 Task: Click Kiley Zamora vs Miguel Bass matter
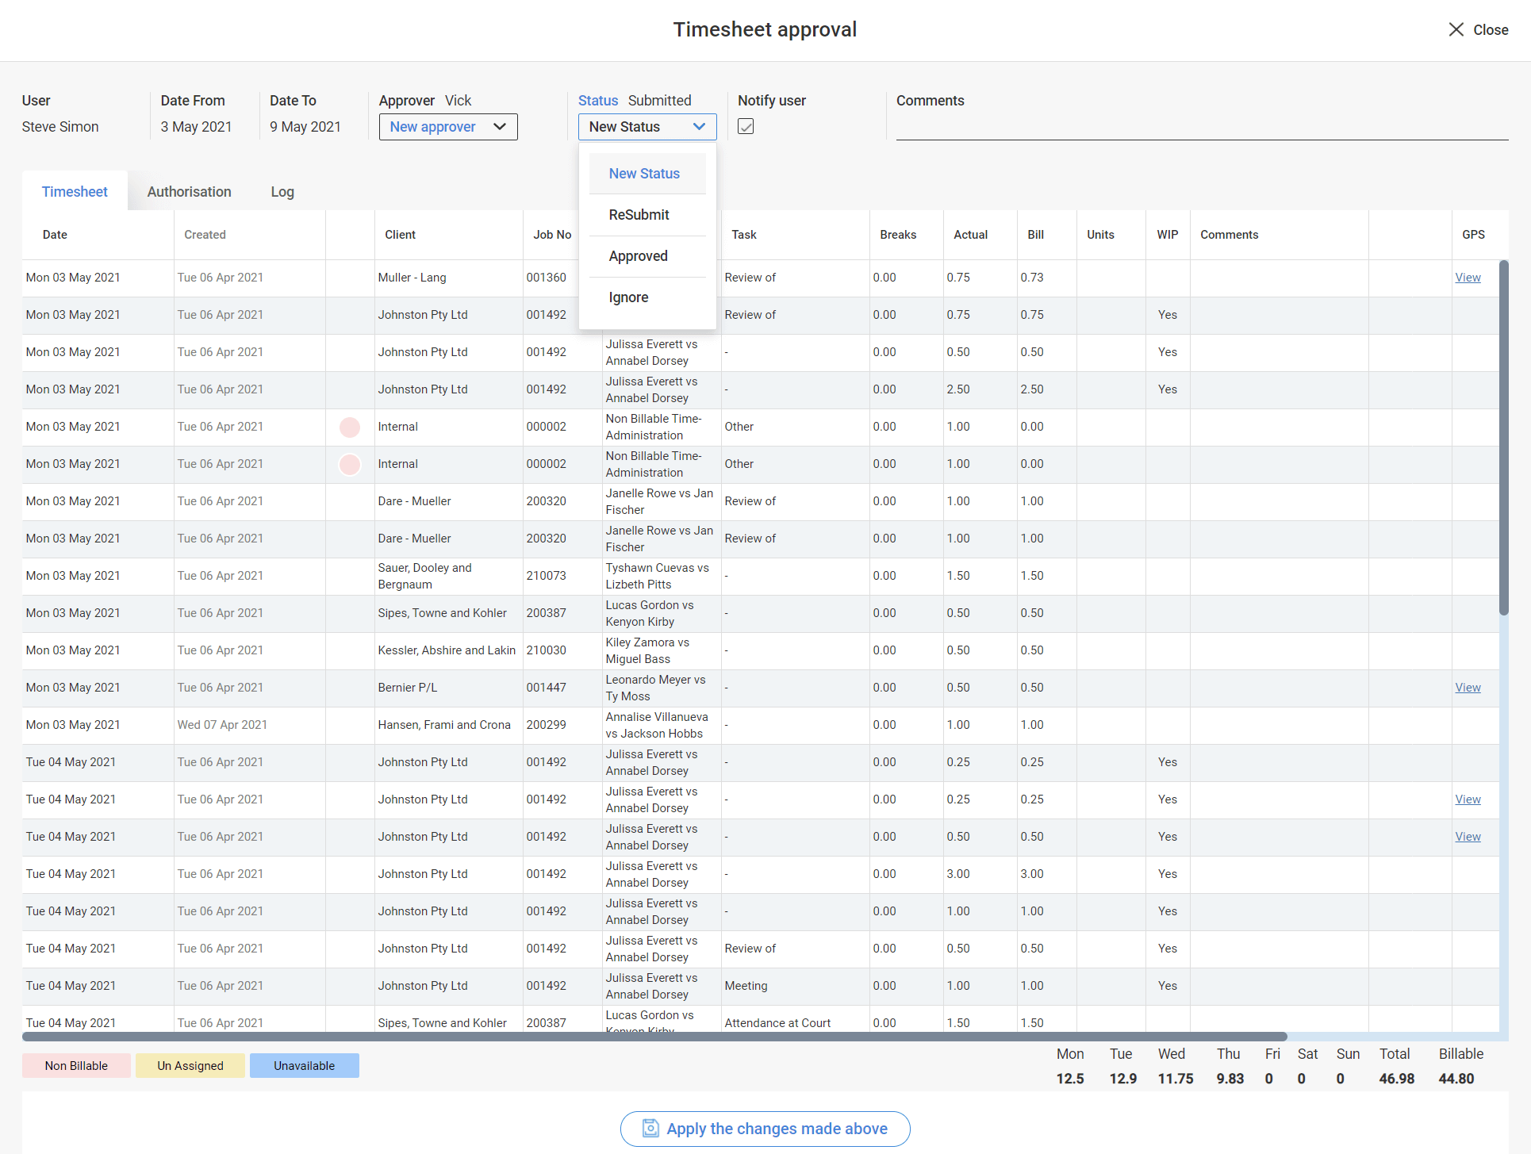[647, 650]
